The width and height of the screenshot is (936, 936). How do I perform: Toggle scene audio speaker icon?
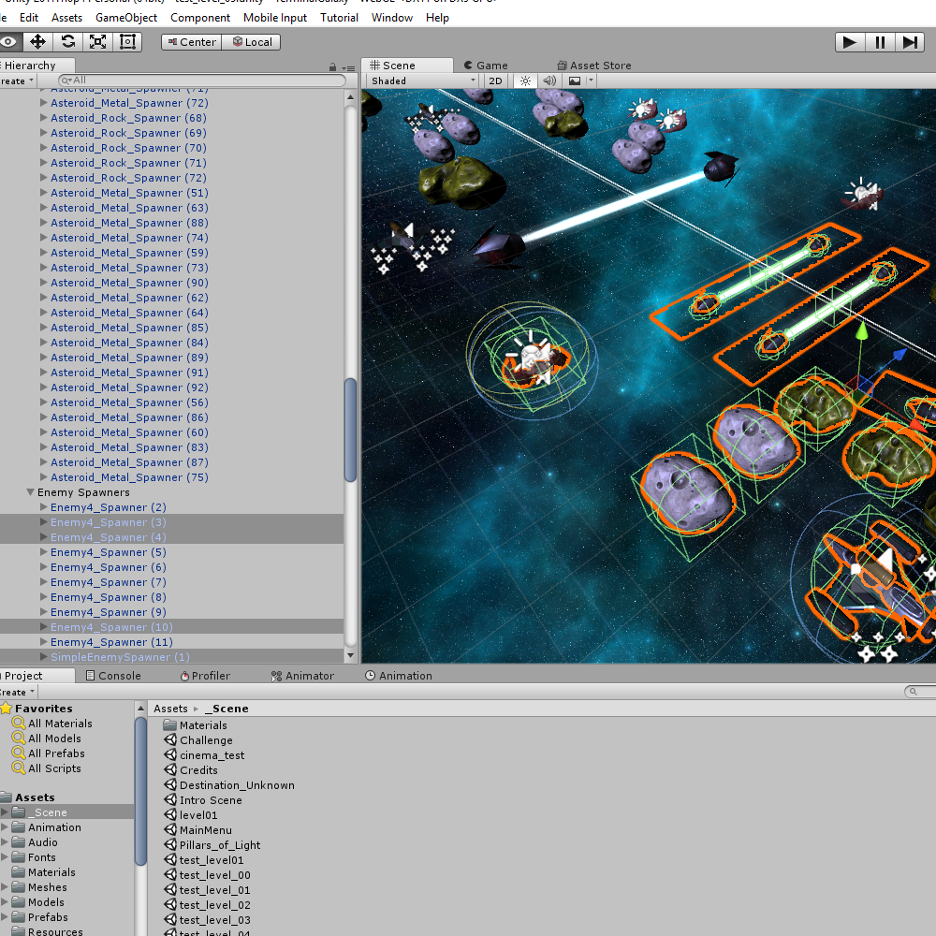549,80
